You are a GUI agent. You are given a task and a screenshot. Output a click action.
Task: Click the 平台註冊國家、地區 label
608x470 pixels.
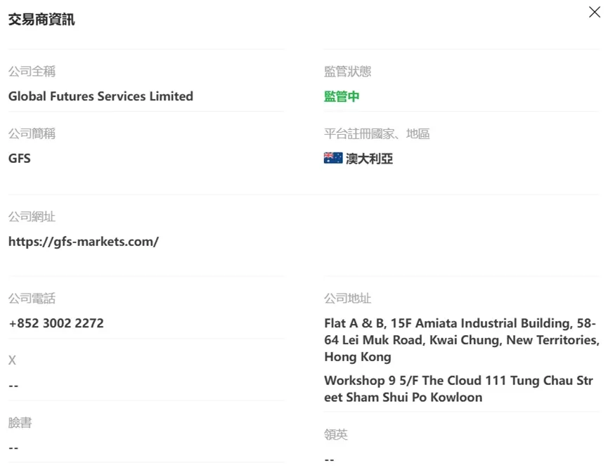coord(377,133)
